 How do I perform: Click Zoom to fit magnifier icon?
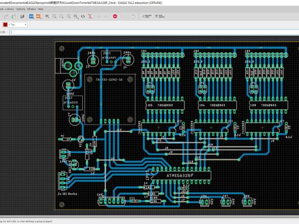pyautogui.click(x=47, y=16)
